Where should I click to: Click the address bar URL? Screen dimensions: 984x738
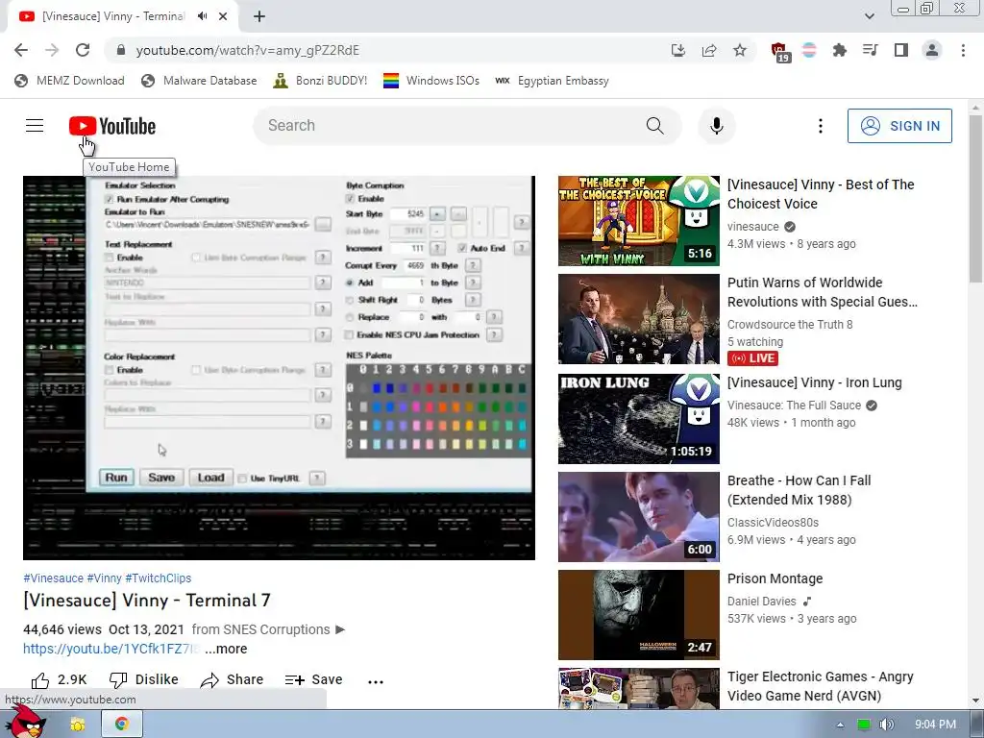[247, 50]
